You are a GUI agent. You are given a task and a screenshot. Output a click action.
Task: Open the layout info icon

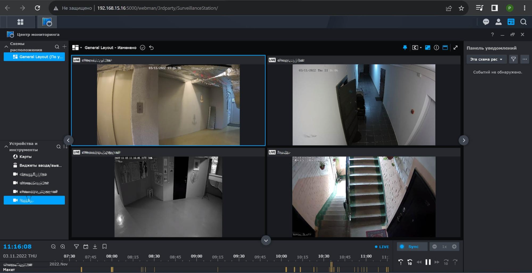click(x=436, y=47)
